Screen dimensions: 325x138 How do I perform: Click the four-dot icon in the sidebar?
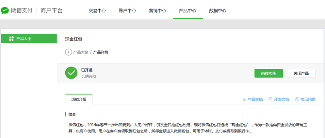coord(11,38)
